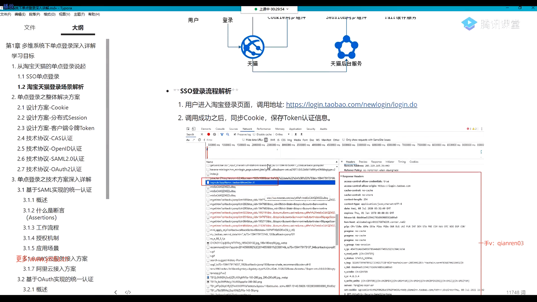Click the red record network log icon
Screen dimensions: 537x302
click(x=209, y=134)
